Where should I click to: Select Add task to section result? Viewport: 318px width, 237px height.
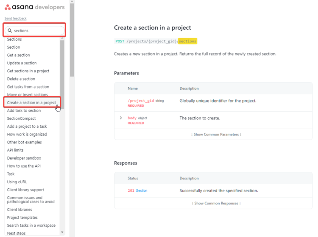coord(24,110)
